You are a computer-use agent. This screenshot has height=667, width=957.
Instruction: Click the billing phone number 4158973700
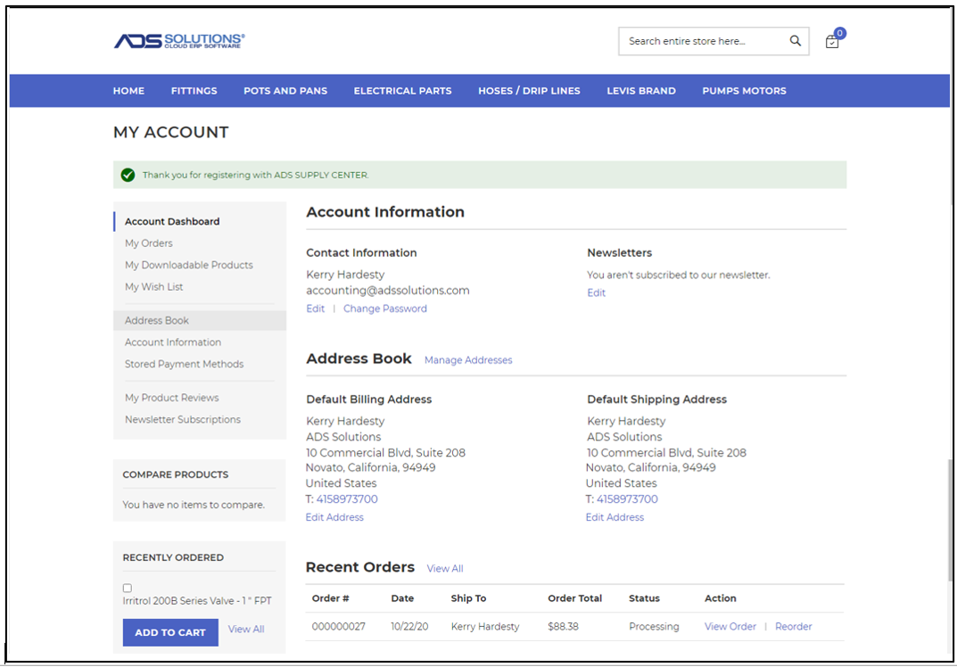(x=347, y=499)
